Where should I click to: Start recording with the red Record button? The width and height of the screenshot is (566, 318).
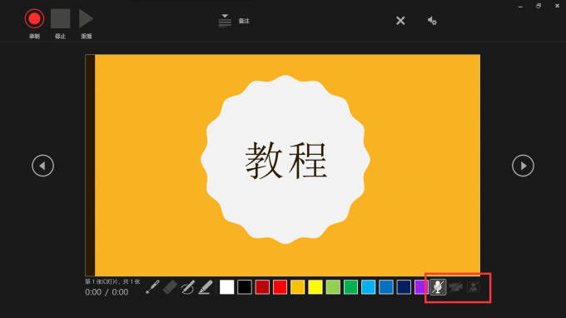click(x=34, y=19)
